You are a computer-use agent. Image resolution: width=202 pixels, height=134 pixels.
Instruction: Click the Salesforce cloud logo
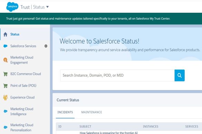click(12, 7)
